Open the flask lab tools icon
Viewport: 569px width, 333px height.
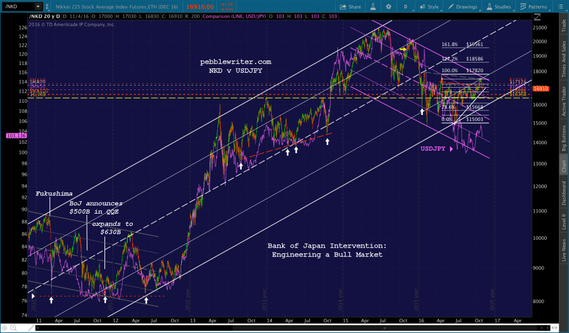[x=373, y=7]
